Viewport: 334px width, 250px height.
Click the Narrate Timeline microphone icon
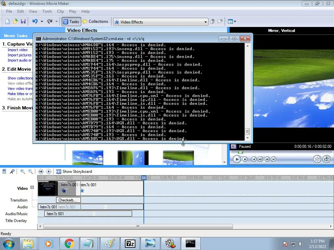(12, 171)
